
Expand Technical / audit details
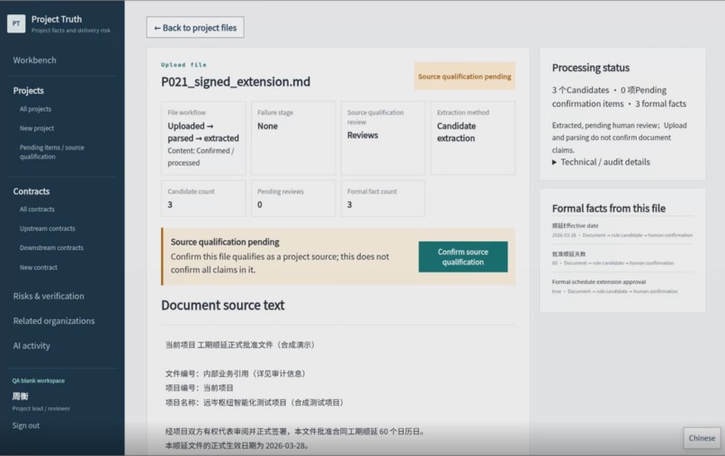tap(601, 162)
